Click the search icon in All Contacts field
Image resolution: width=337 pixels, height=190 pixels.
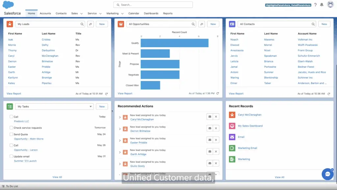click(313, 24)
